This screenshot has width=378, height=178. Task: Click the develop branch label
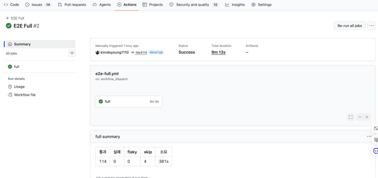[156, 52]
